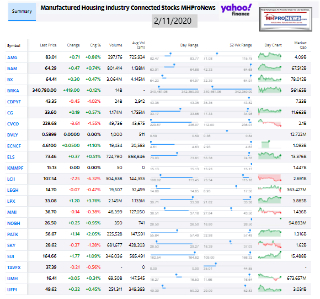Click UMH market cap 673.657M
Viewport: 320px width, 299px height.
pyautogui.click(x=297, y=278)
